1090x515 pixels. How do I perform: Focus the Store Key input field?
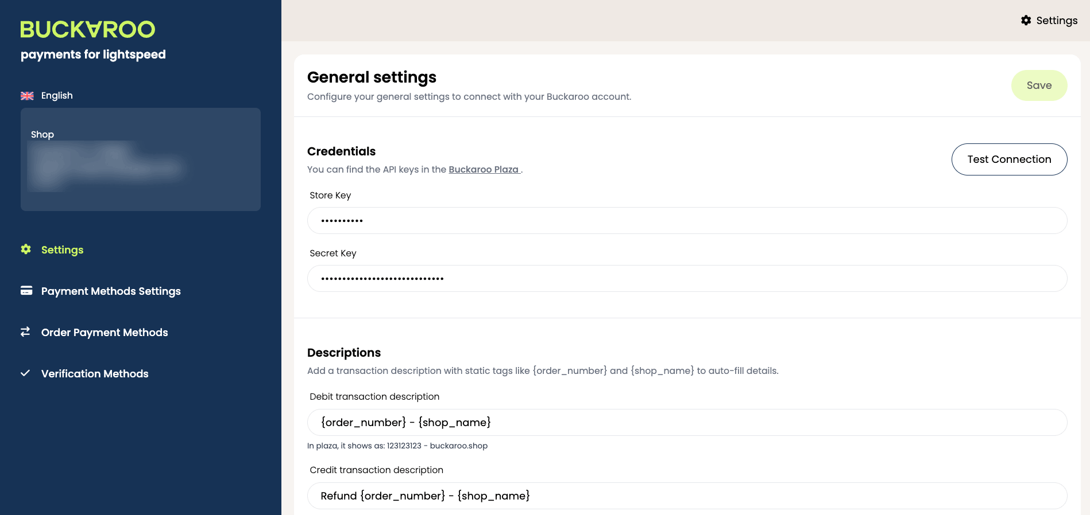coord(687,221)
